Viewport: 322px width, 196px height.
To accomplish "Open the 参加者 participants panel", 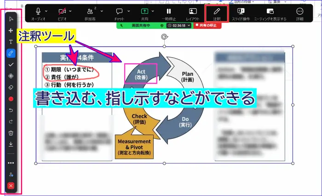I will pyautogui.click(x=90, y=13).
